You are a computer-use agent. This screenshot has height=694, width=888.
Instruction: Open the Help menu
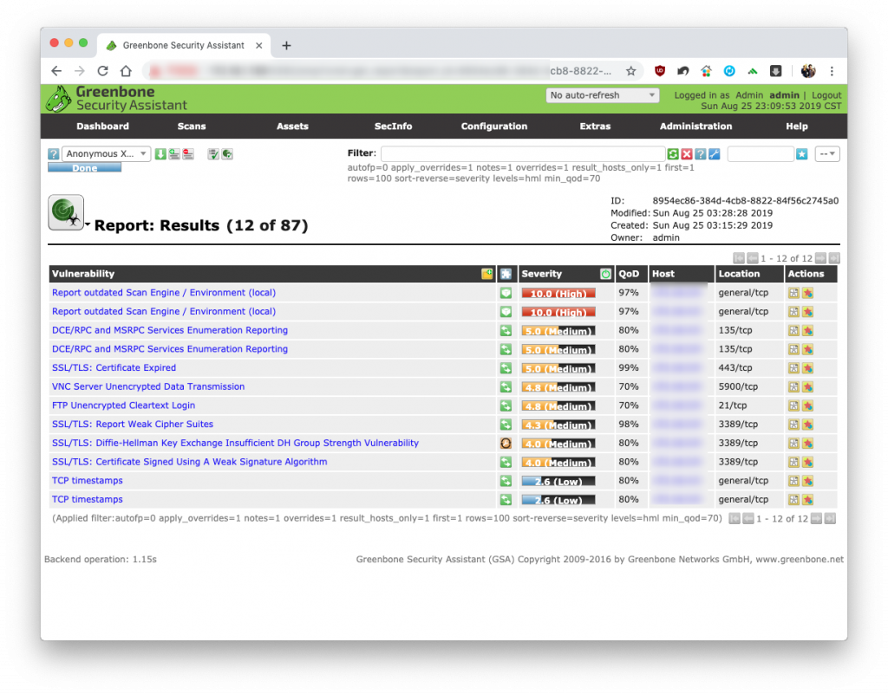pos(797,126)
